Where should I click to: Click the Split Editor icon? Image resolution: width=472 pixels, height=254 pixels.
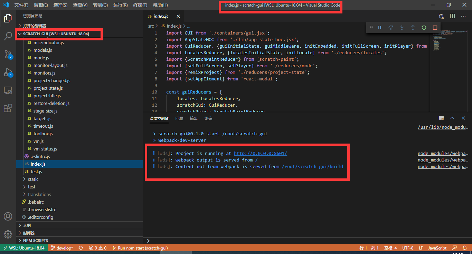tap(453, 16)
